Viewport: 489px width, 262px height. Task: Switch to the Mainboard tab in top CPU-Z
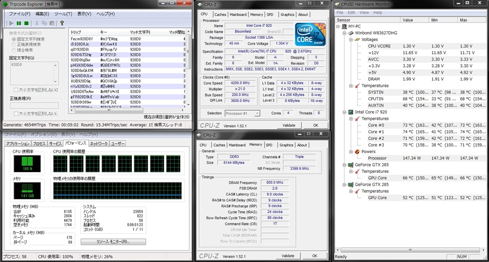click(238, 14)
